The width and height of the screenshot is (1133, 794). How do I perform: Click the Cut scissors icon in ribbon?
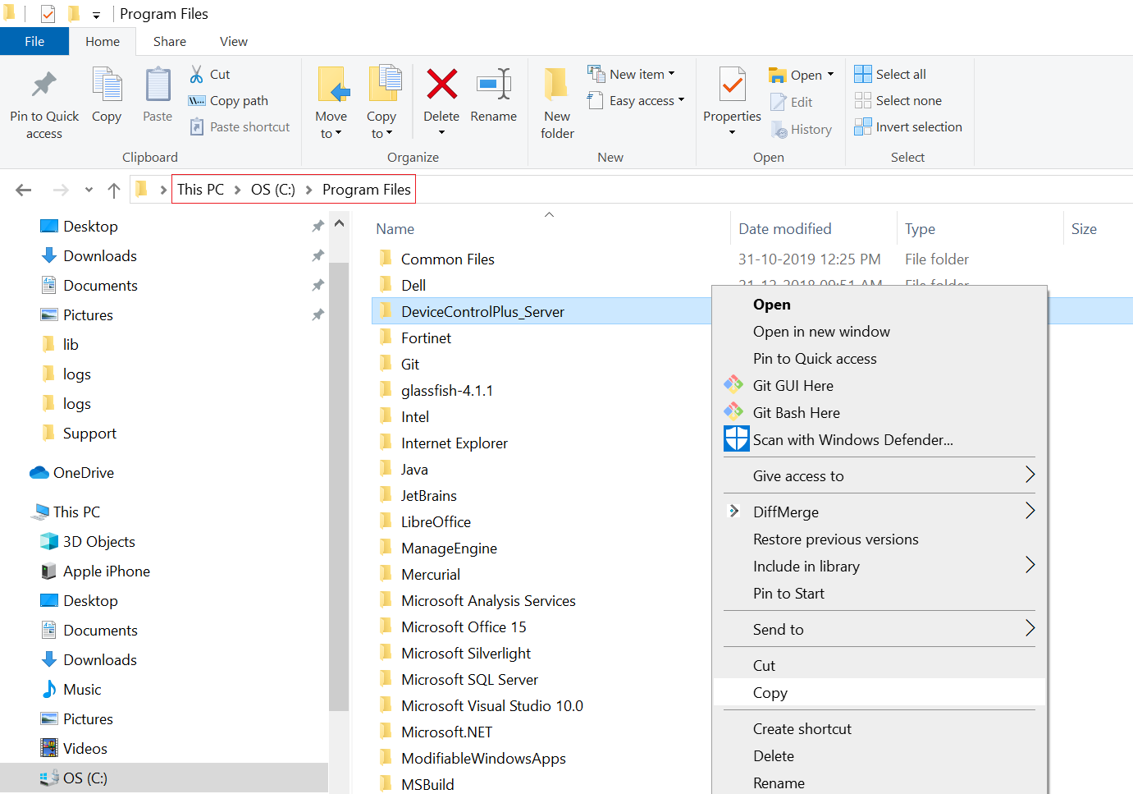coord(197,75)
